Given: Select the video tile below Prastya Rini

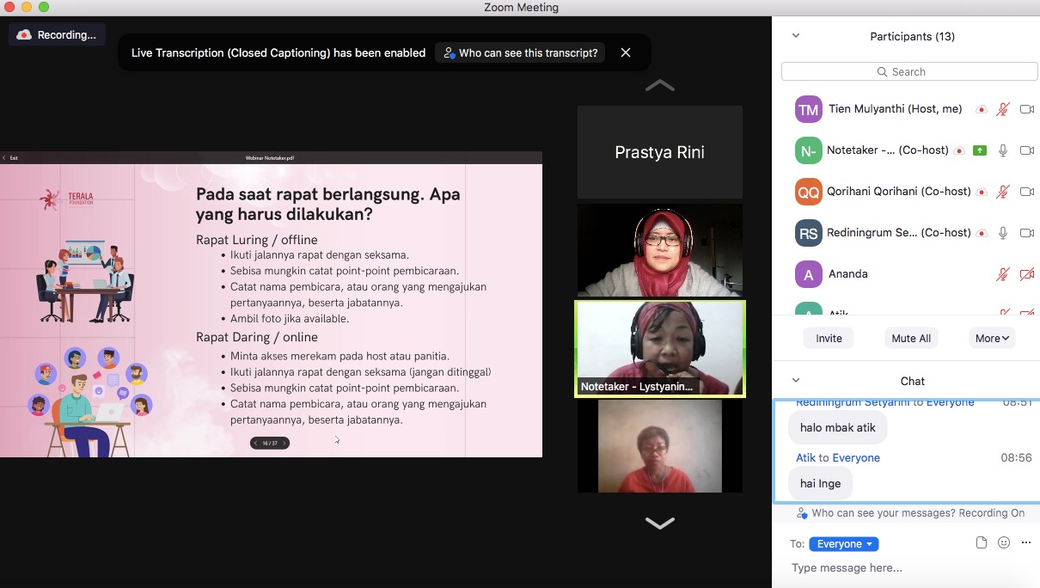Looking at the screenshot, I should 660,250.
